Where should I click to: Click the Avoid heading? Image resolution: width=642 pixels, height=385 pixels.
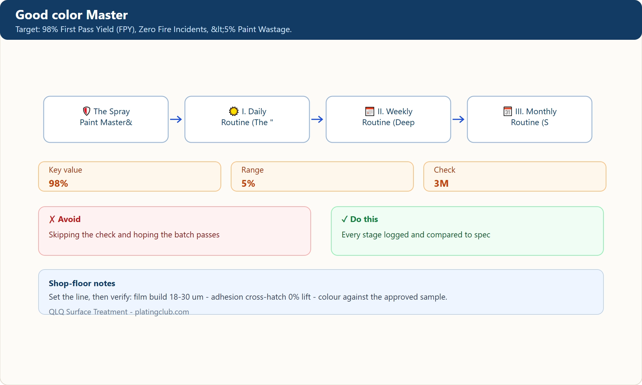click(x=69, y=219)
